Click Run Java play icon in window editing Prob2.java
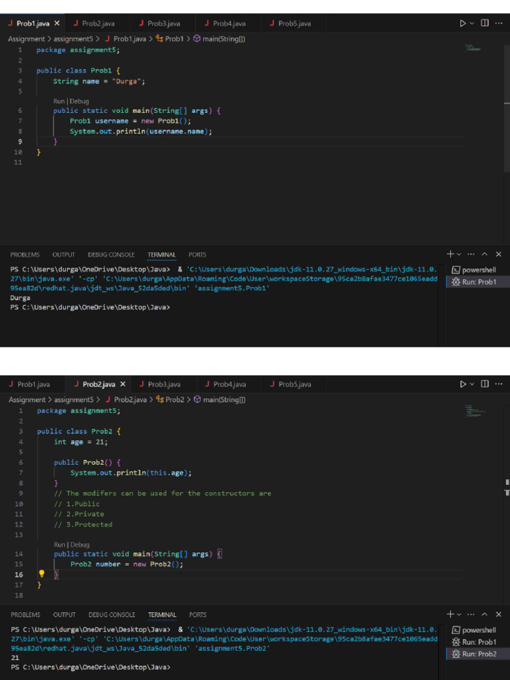510x680 pixels. [463, 384]
